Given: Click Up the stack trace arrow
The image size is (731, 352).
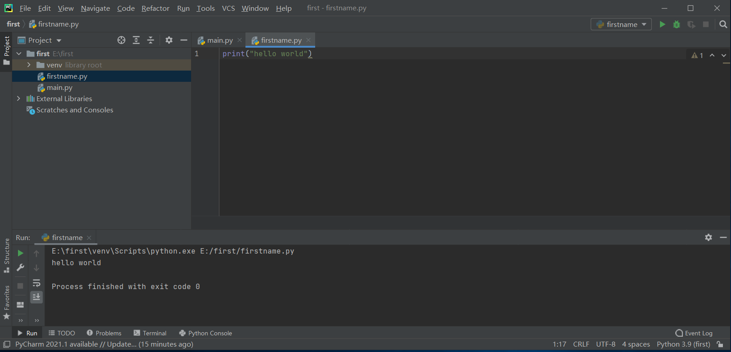Looking at the screenshot, I should (36, 253).
